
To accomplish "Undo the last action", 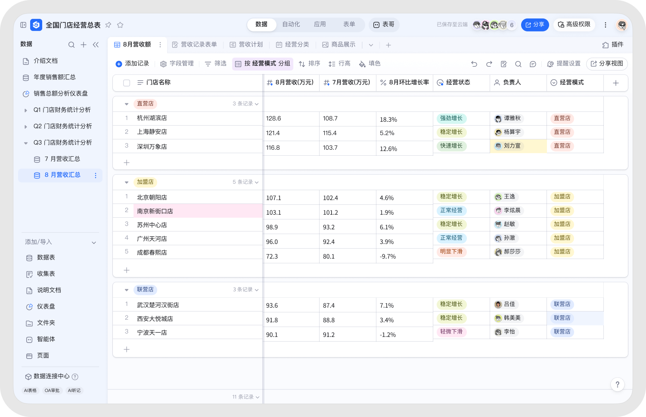I will [474, 64].
